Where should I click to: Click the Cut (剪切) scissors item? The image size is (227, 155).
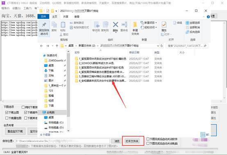coord(64,34)
